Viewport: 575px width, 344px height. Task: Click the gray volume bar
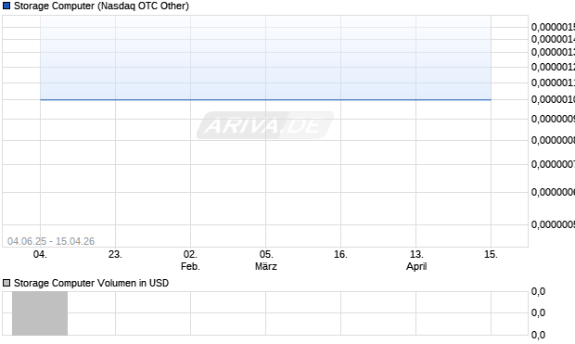40,313
